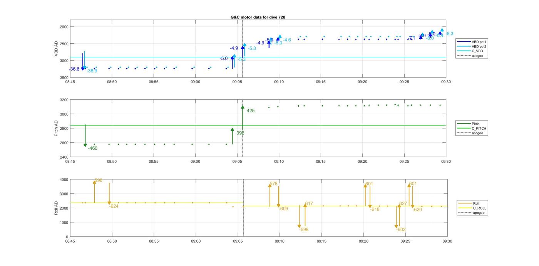Click the '578' roll data label

(x=274, y=184)
